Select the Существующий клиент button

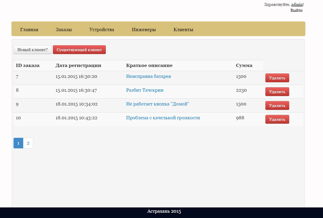click(79, 50)
